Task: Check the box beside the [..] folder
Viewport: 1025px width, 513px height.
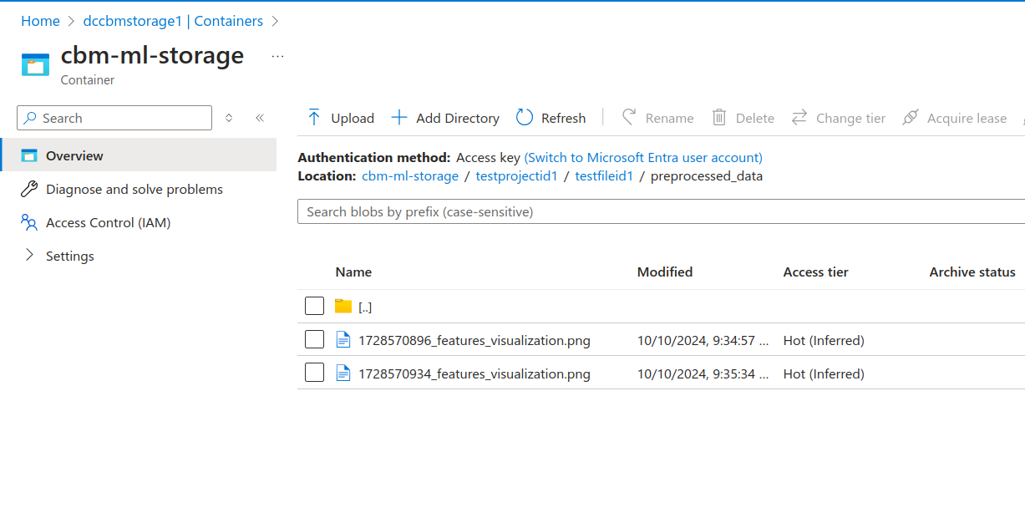Action: (314, 307)
